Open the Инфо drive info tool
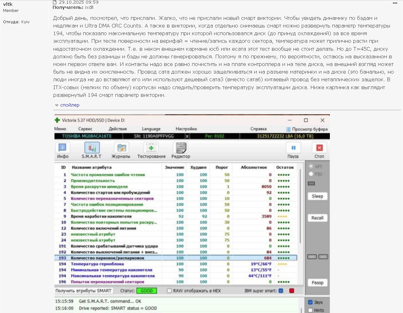This screenshot has height=313, width=403. [x=62, y=151]
